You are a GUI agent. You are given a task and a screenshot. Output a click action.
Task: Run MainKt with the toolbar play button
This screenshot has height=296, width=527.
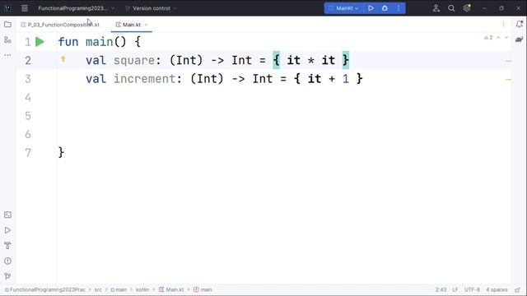[x=371, y=8]
